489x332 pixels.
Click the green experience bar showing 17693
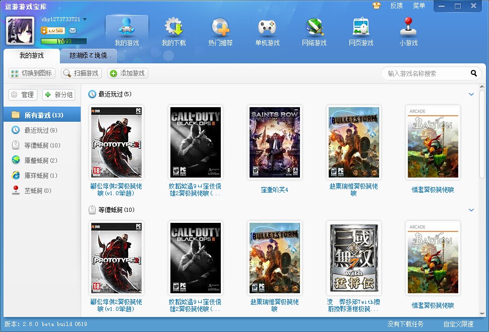(64, 41)
